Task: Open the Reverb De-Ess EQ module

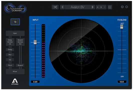Action: coord(20,42)
